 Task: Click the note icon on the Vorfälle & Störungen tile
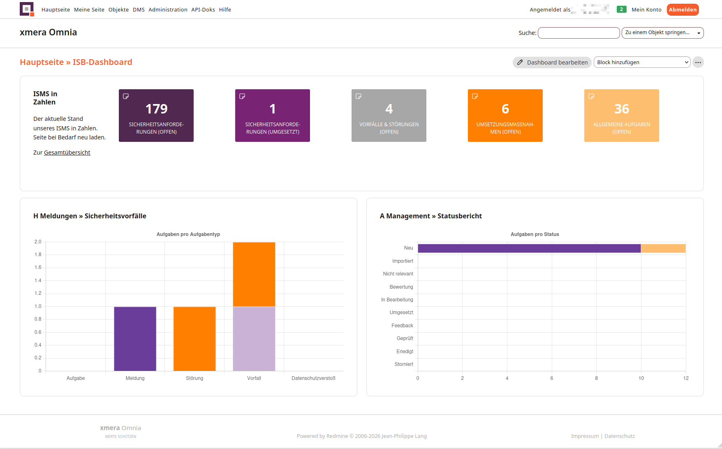pyautogui.click(x=359, y=96)
